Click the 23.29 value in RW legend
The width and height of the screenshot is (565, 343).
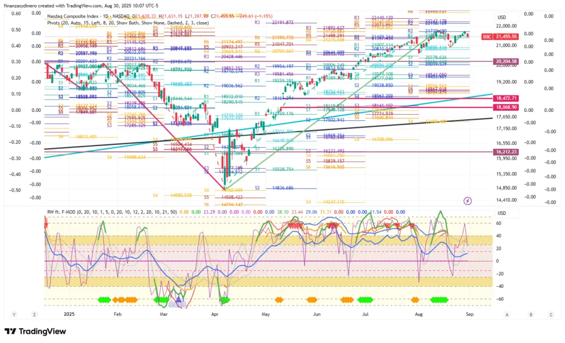pyautogui.click(x=209, y=212)
